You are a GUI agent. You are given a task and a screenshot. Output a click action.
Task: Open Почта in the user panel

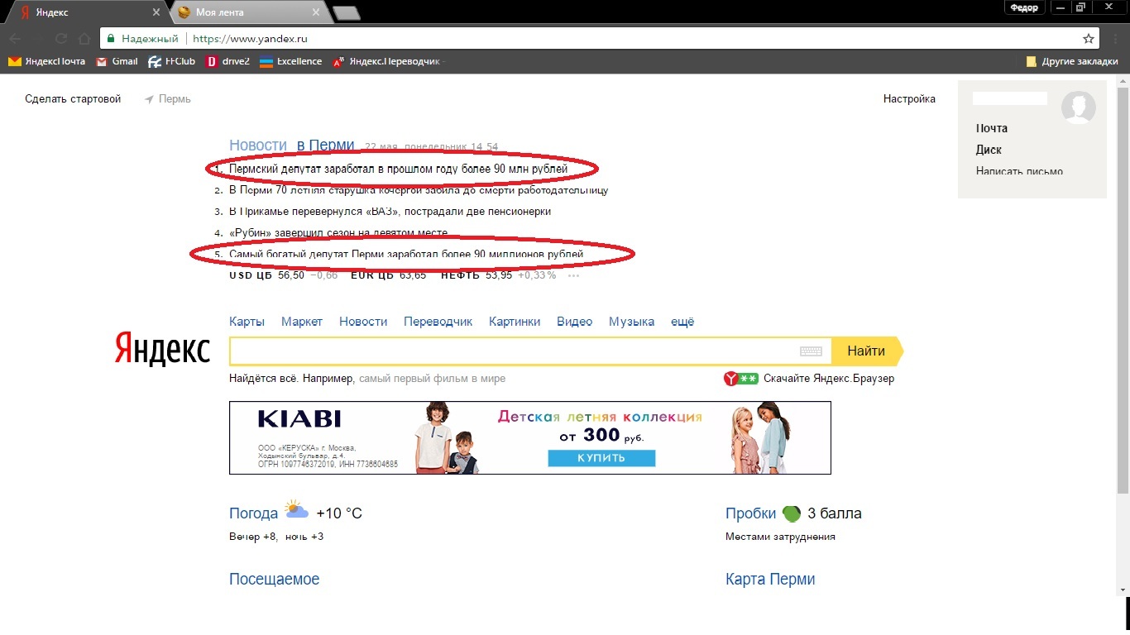[x=992, y=128]
